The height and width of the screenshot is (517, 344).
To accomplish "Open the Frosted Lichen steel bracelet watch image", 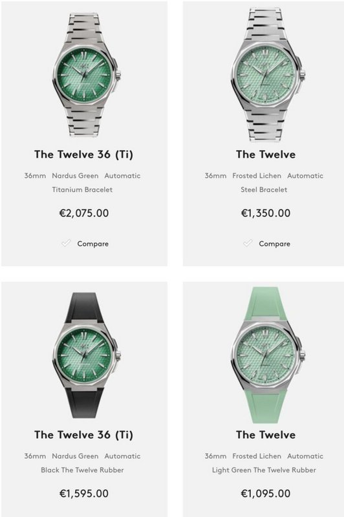I will [x=267, y=75].
